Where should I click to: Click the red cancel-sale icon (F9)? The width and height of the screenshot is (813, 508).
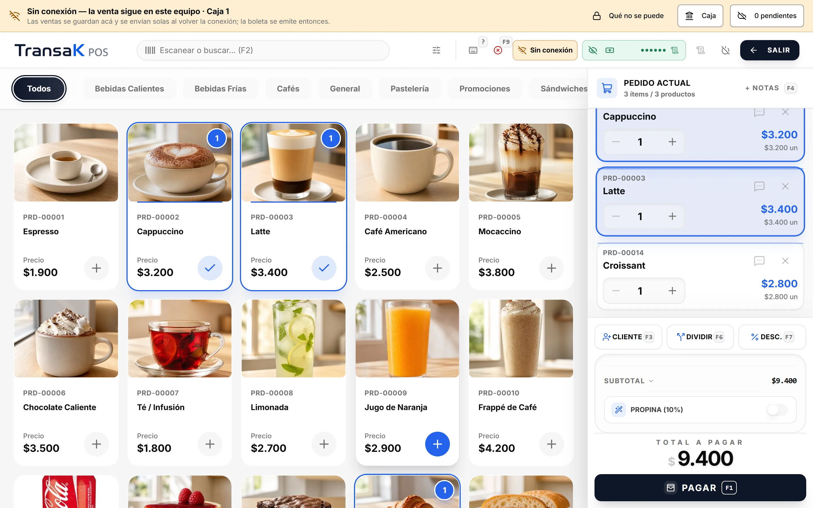click(498, 51)
